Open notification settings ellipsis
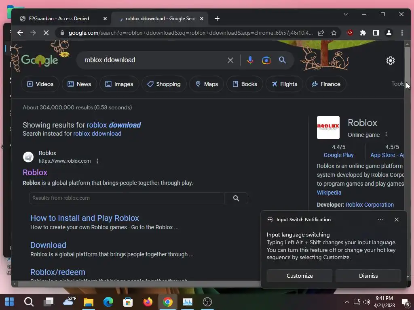The height and width of the screenshot is (310, 414). pyautogui.click(x=380, y=220)
